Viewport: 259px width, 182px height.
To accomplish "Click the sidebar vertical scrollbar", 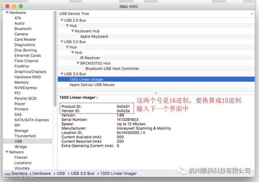I will (55, 59).
